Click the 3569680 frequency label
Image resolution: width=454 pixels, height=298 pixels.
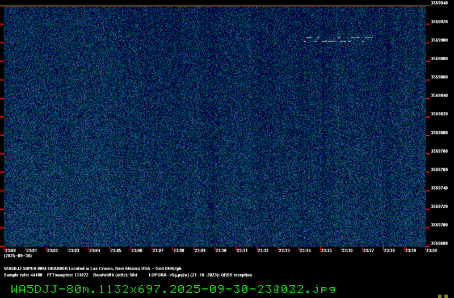tap(439, 244)
